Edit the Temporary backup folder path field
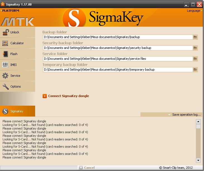This screenshot has width=204, height=171. (x=118, y=70)
